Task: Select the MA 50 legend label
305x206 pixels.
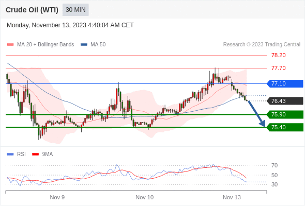Action: pos(98,45)
